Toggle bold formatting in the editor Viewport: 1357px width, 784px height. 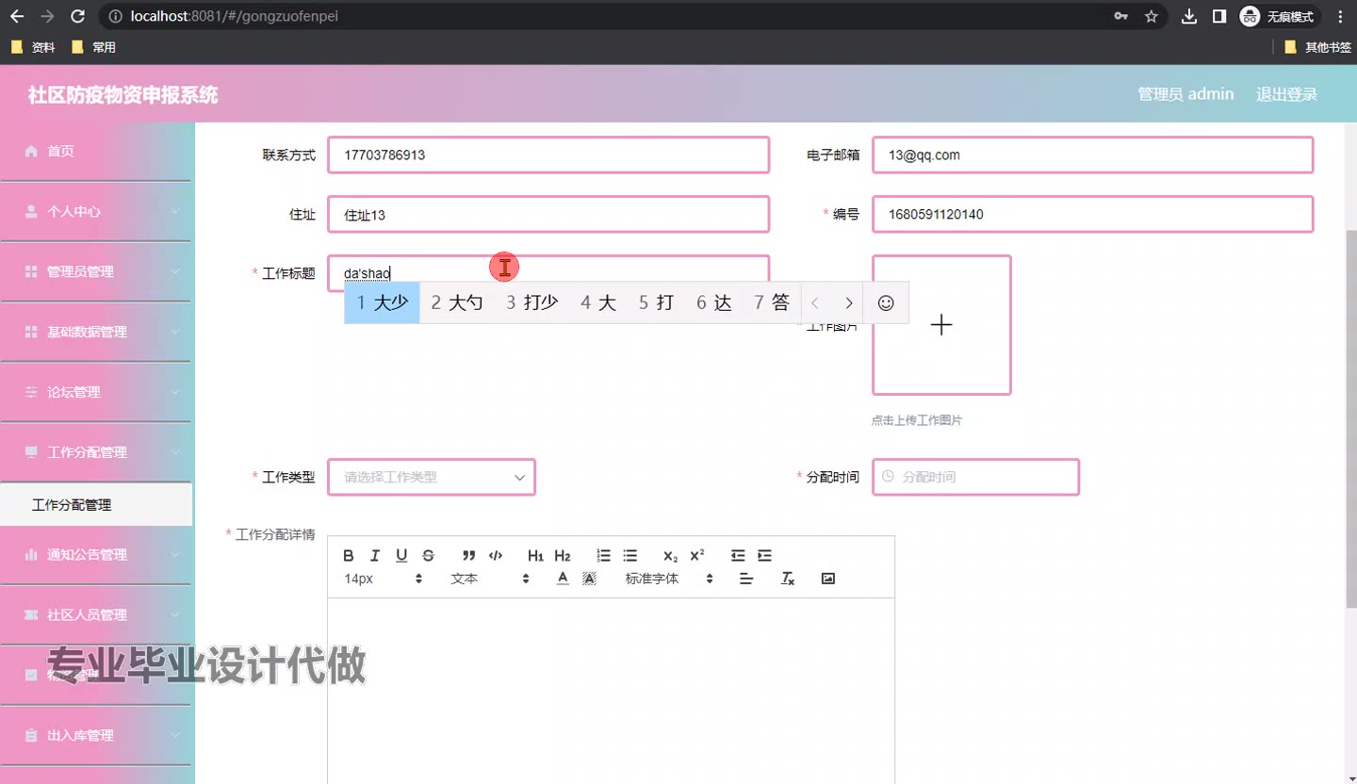349,556
